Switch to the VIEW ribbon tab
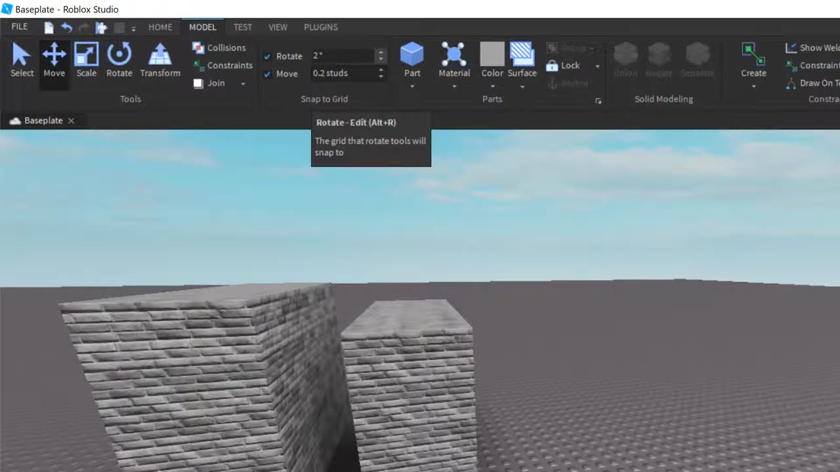Viewport: 840px width, 472px height. click(x=278, y=28)
